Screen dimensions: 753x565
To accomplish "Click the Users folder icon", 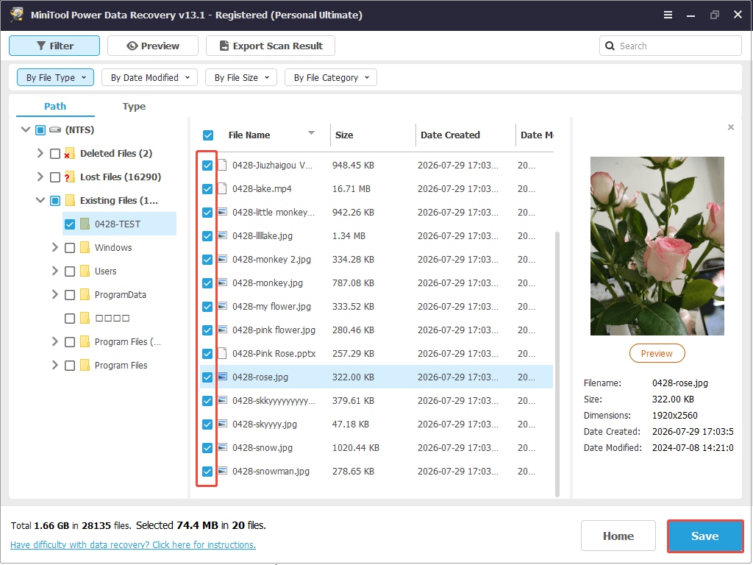I will pyautogui.click(x=85, y=271).
